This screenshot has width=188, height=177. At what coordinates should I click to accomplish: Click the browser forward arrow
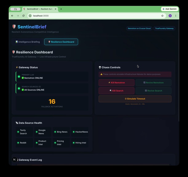[x=18, y=16]
